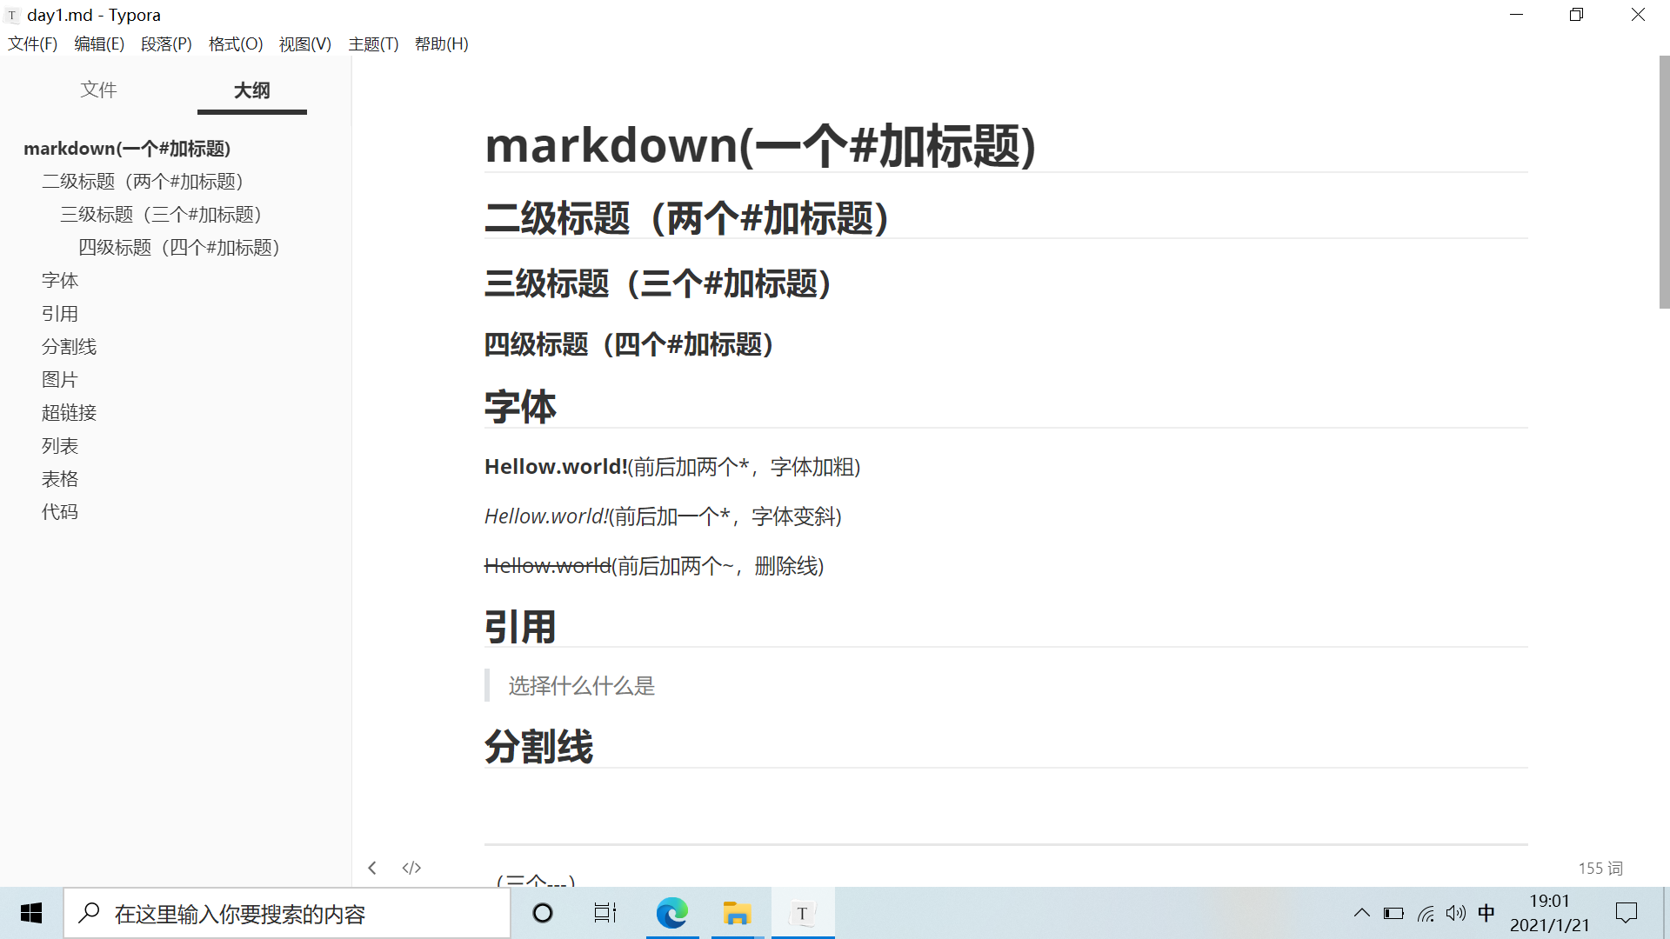Click the 155 词 word count
This screenshot has height=939, width=1670.
(x=1600, y=868)
